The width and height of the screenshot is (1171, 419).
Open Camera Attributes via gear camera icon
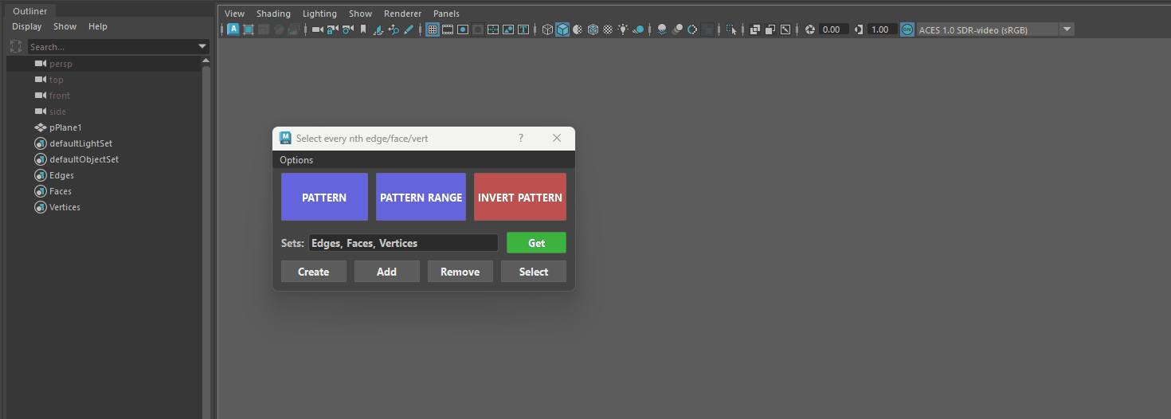[x=347, y=29]
